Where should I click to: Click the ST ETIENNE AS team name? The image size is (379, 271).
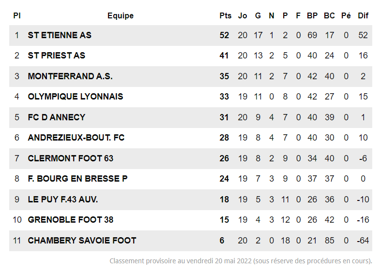pyautogui.click(x=60, y=35)
